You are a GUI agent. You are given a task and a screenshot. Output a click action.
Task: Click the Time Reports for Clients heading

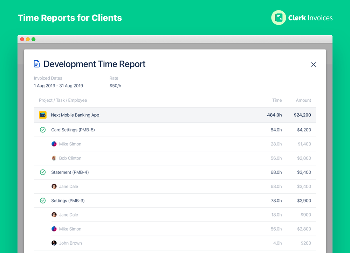(70, 18)
